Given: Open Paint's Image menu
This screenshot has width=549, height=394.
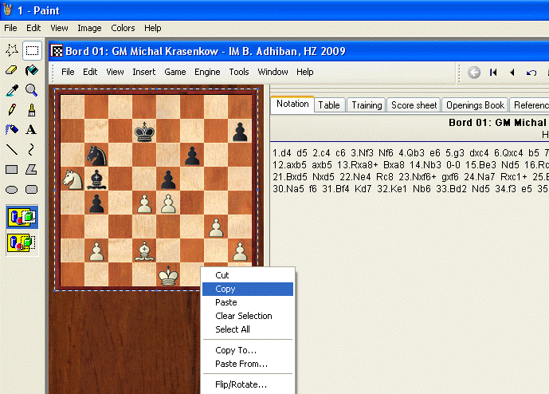Looking at the screenshot, I should (88, 28).
